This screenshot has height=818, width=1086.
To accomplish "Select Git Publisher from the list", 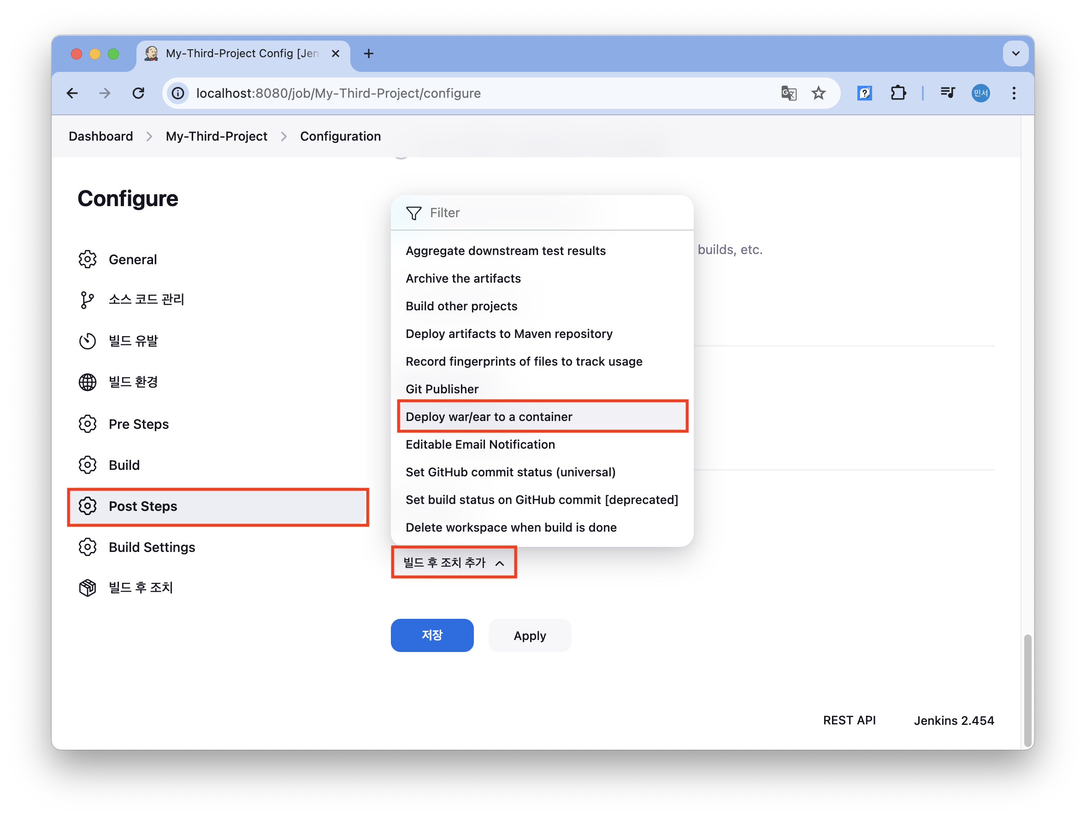I will 442,389.
